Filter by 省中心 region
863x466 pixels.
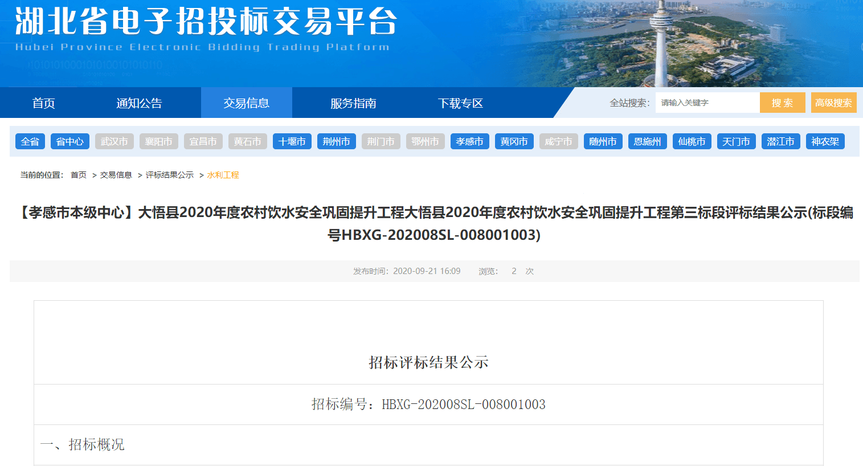[x=70, y=141]
